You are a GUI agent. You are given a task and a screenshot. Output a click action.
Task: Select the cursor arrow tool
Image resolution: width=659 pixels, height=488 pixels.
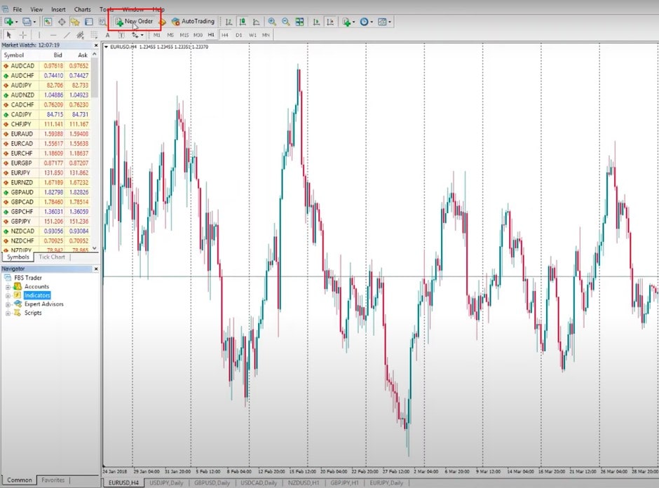(x=9, y=34)
